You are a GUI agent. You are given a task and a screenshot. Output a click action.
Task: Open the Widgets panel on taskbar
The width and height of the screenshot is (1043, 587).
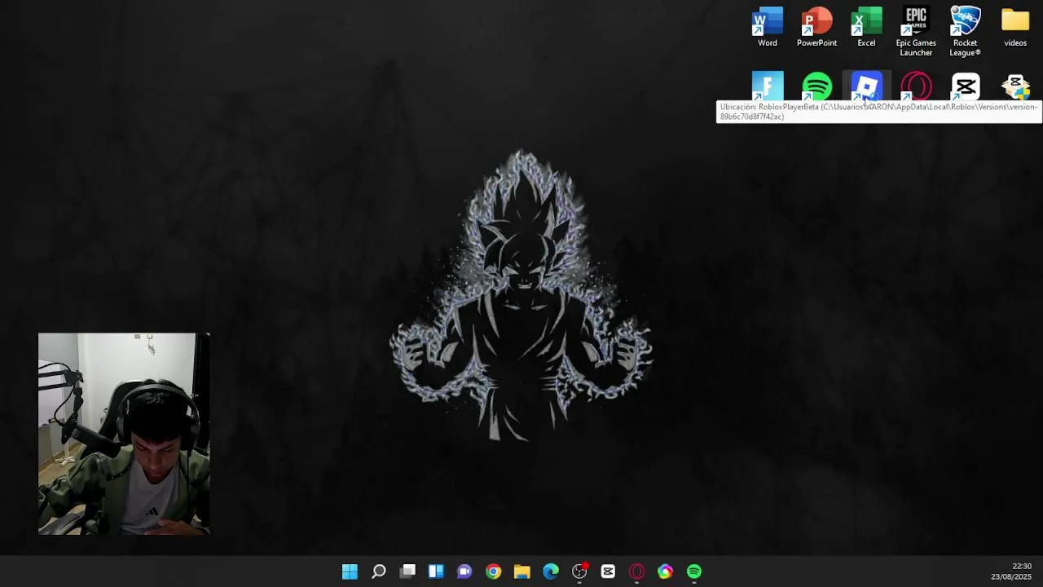(x=436, y=572)
